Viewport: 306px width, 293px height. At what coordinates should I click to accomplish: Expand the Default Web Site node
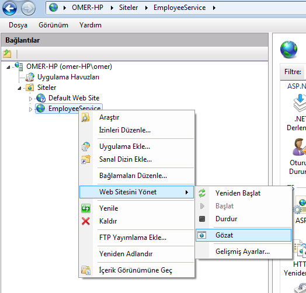30,99
